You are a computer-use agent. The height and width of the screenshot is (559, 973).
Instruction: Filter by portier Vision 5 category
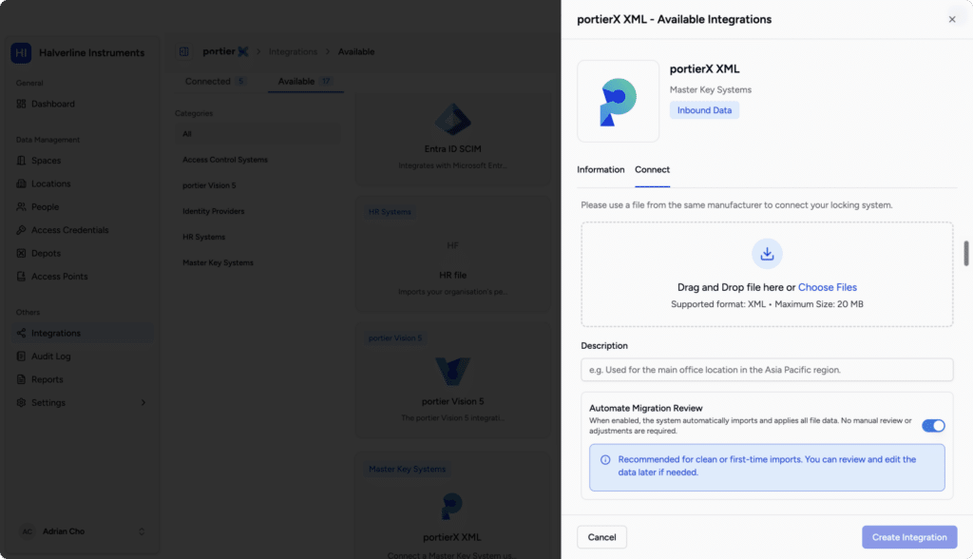(x=258, y=185)
